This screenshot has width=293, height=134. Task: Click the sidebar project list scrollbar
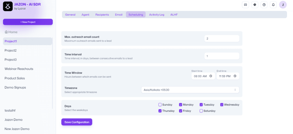coord(53,73)
